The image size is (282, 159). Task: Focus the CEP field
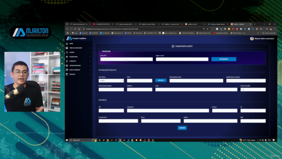coord(111,110)
